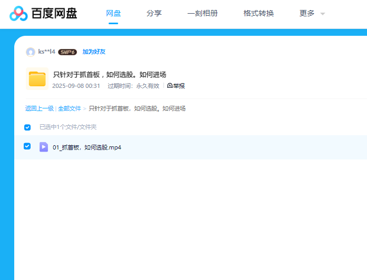Report this share via 举报
367x280 pixels.
176,86
